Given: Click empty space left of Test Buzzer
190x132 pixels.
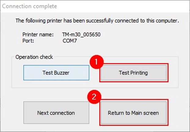Looking at the screenshot, I should (18, 73).
